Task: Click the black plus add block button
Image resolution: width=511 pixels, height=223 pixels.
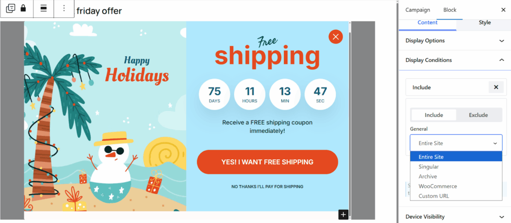Action: [x=343, y=215]
